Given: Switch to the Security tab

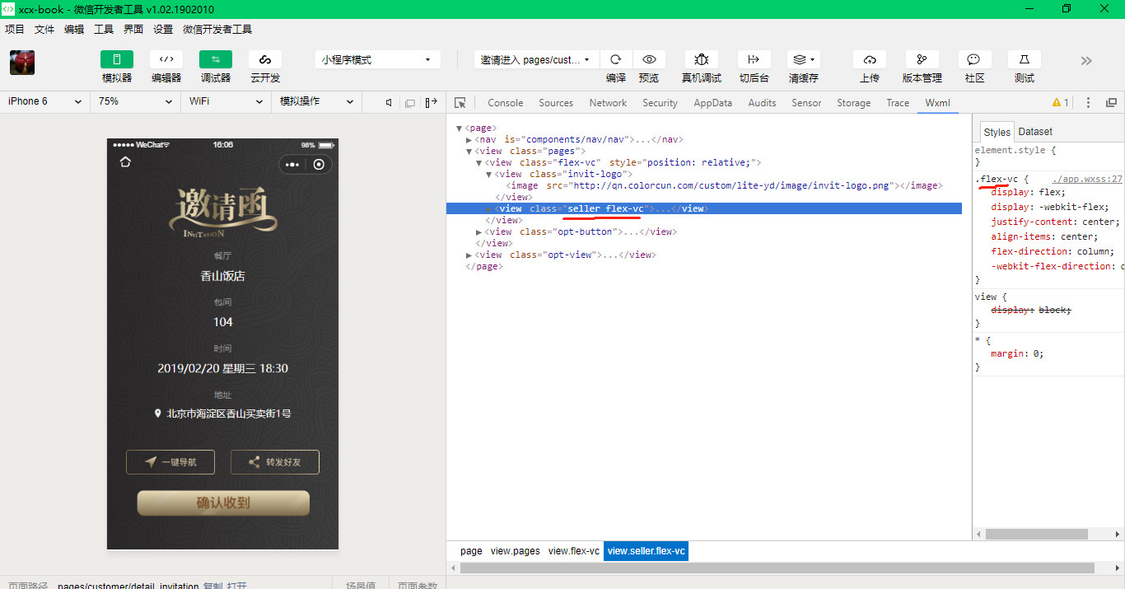Looking at the screenshot, I should 660,103.
